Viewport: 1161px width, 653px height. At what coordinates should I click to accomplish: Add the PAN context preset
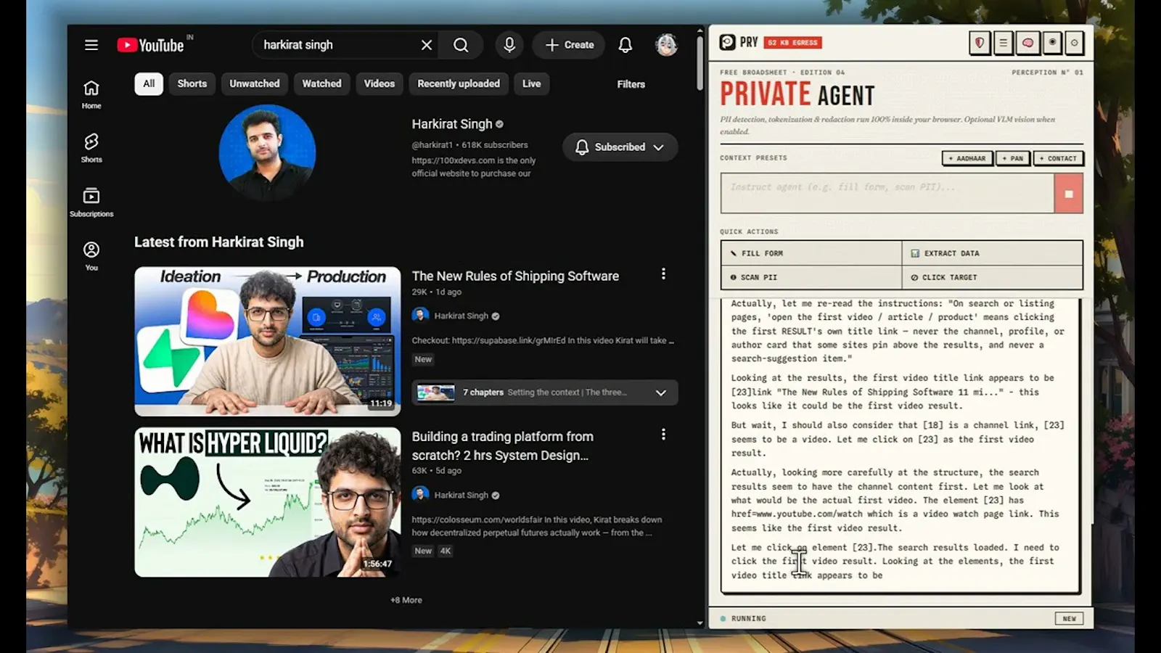(1013, 158)
